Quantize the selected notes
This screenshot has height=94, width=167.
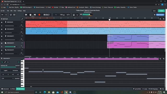(x=17, y=78)
